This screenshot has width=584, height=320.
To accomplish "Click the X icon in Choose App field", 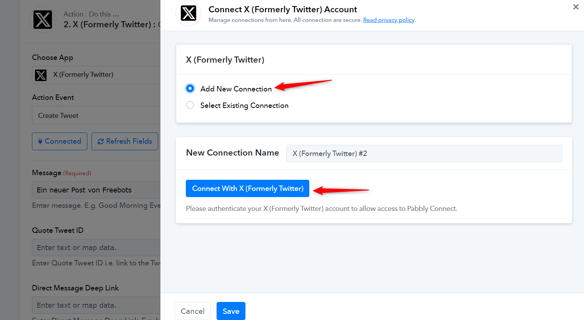I will coord(41,75).
